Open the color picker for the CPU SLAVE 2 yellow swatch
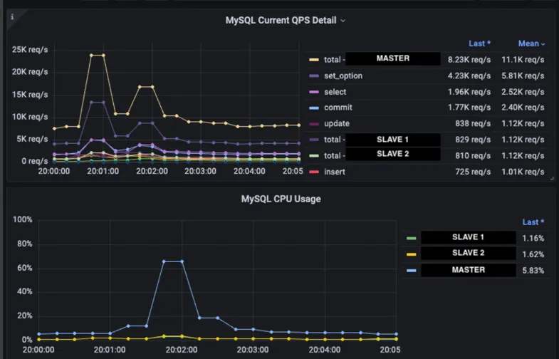The image size is (559, 359). tap(411, 254)
